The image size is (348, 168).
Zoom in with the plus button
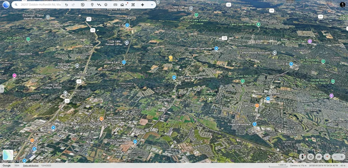pyautogui.click(x=342, y=157)
